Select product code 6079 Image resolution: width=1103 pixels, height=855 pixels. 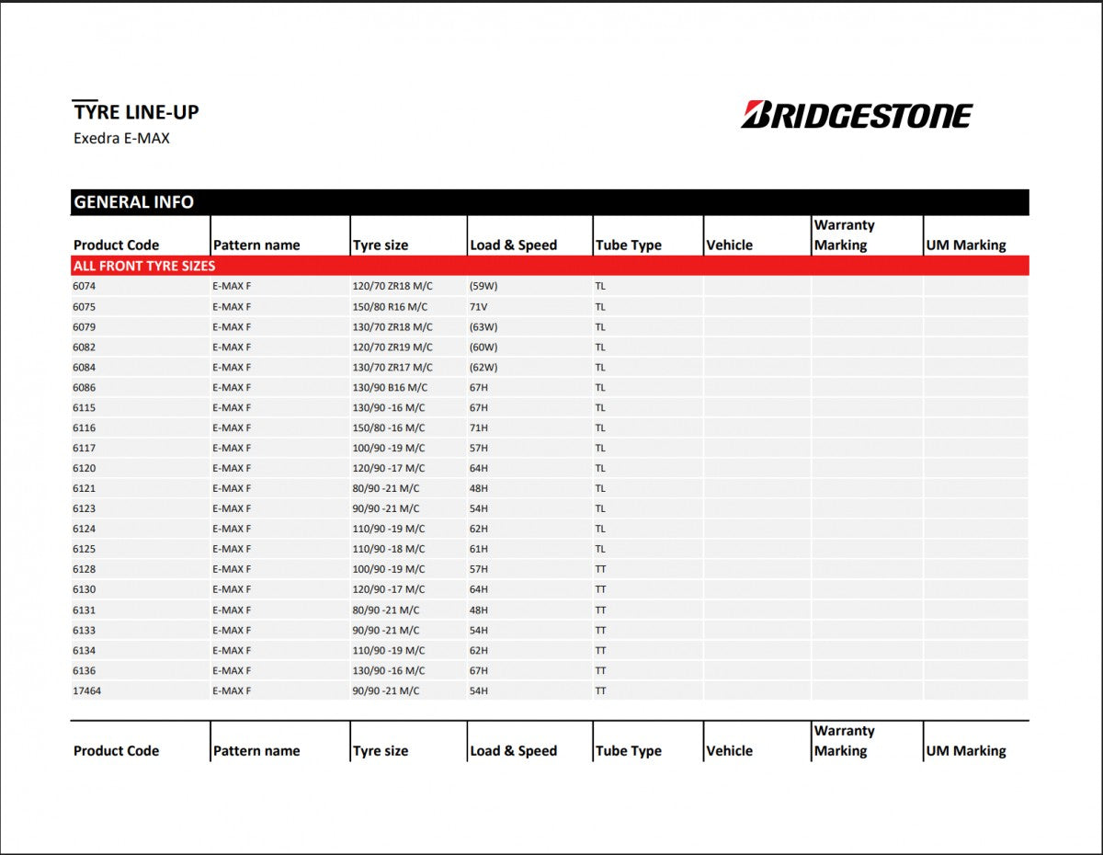(84, 326)
